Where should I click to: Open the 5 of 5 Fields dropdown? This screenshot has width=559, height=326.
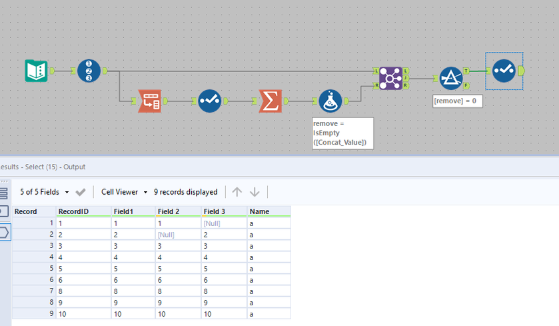coord(44,192)
